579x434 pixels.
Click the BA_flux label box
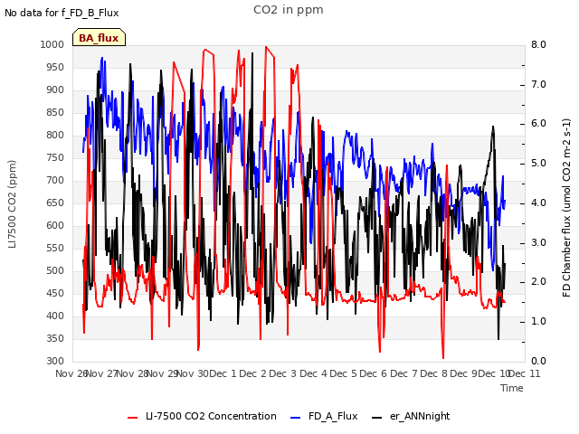pos(99,37)
